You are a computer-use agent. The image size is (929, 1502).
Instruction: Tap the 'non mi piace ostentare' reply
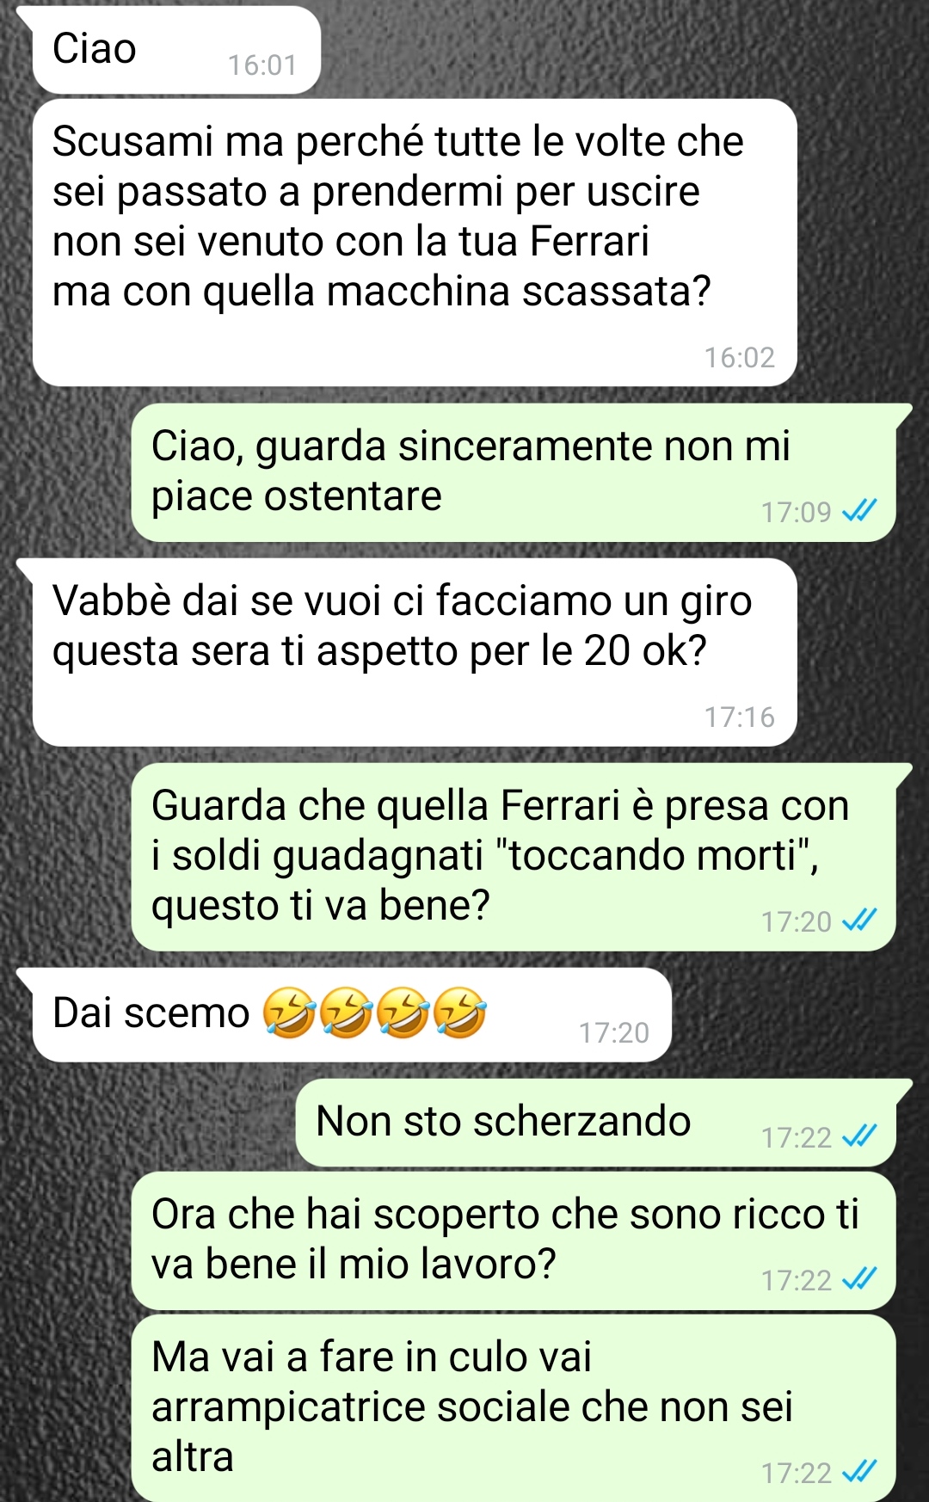click(x=514, y=472)
